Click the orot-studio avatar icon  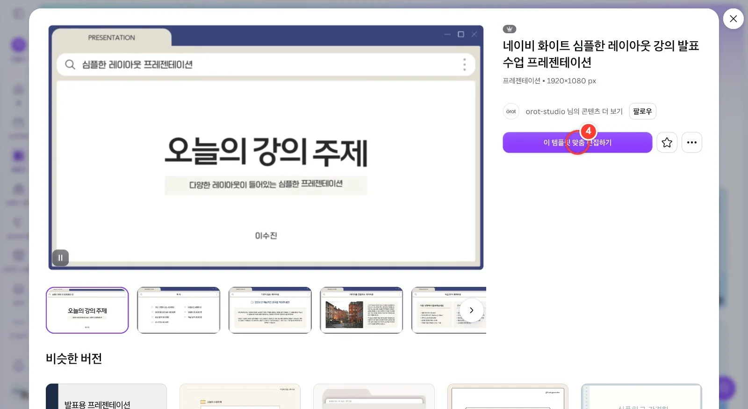click(511, 111)
